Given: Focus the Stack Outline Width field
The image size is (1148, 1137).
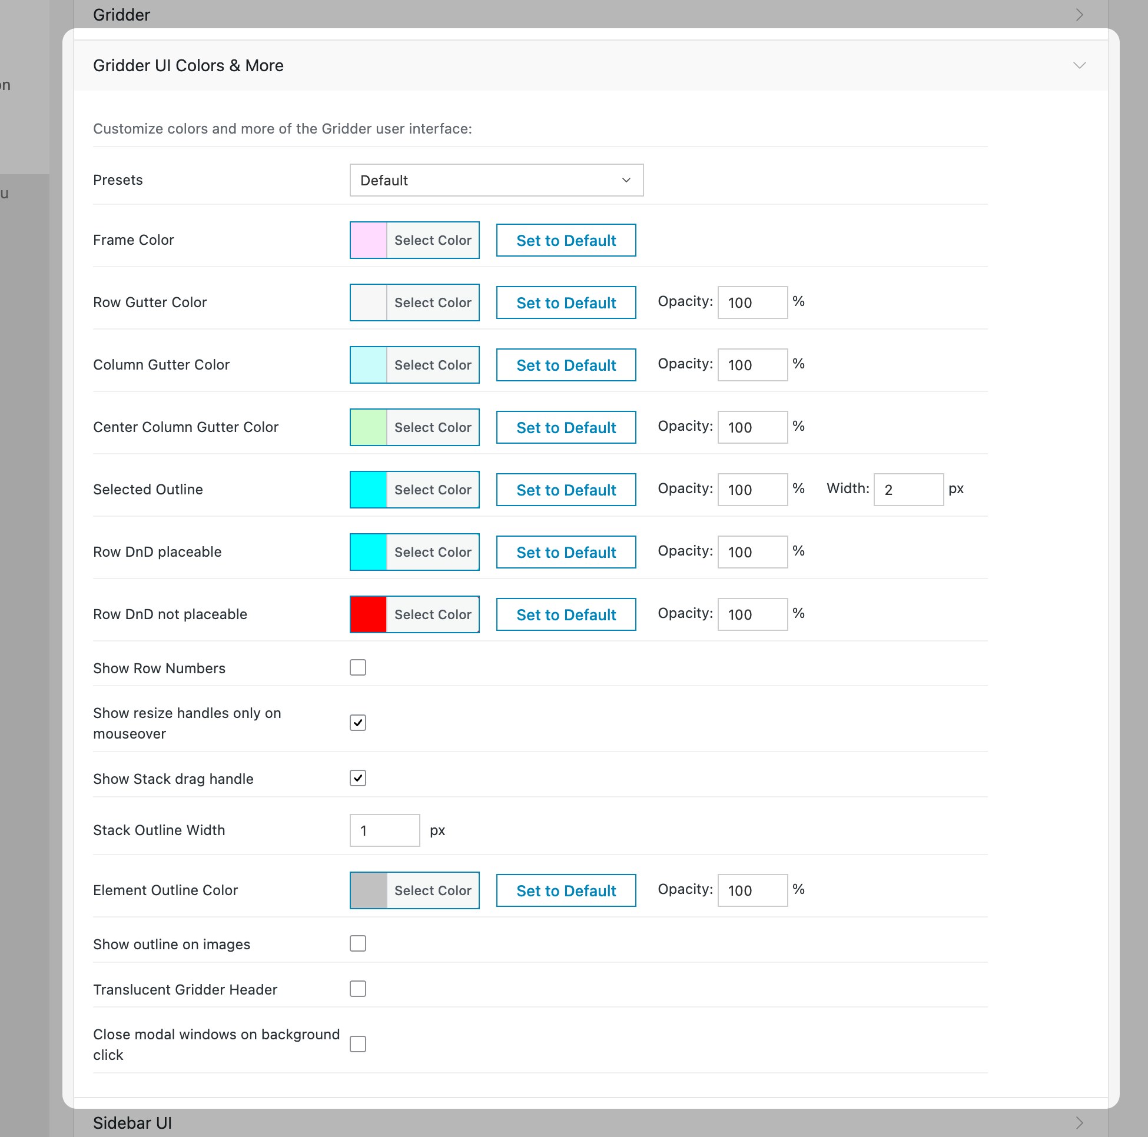Looking at the screenshot, I should pyautogui.click(x=385, y=830).
